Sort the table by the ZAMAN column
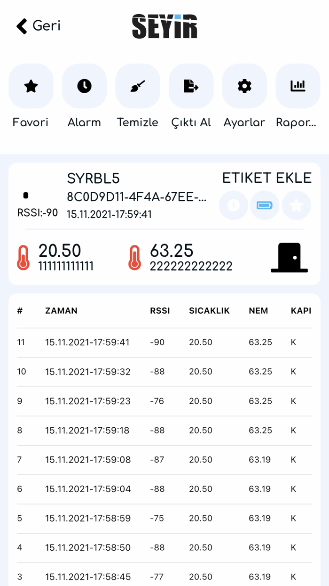 pyautogui.click(x=61, y=311)
